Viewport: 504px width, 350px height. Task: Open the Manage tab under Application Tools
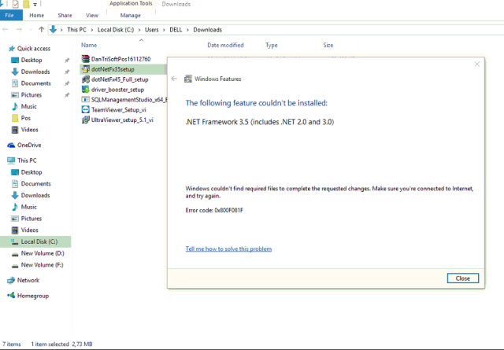tap(131, 15)
